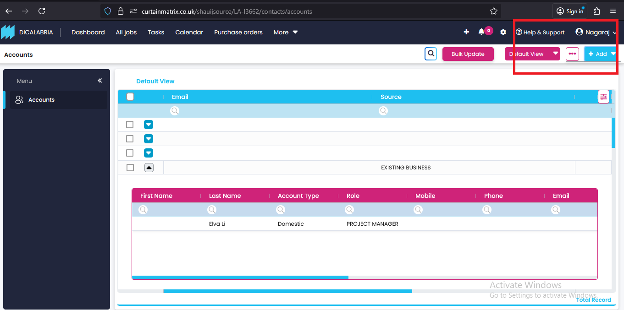Image resolution: width=624 pixels, height=310 pixels.
Task: Check the first row's checkbox
Action: (x=130, y=125)
